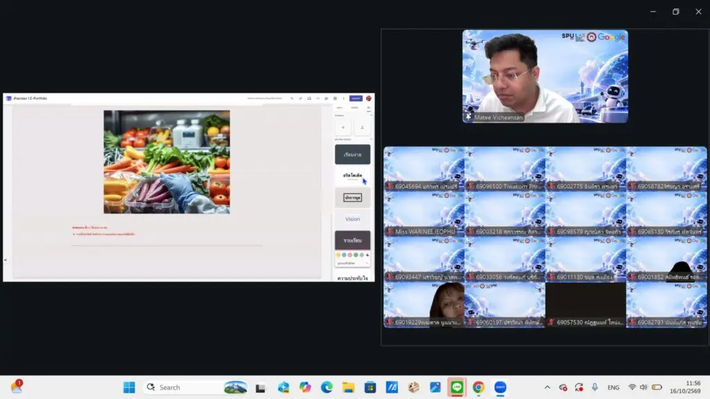
Task: Open the preview devices icon in Sites toolbar
Action: (x=309, y=98)
